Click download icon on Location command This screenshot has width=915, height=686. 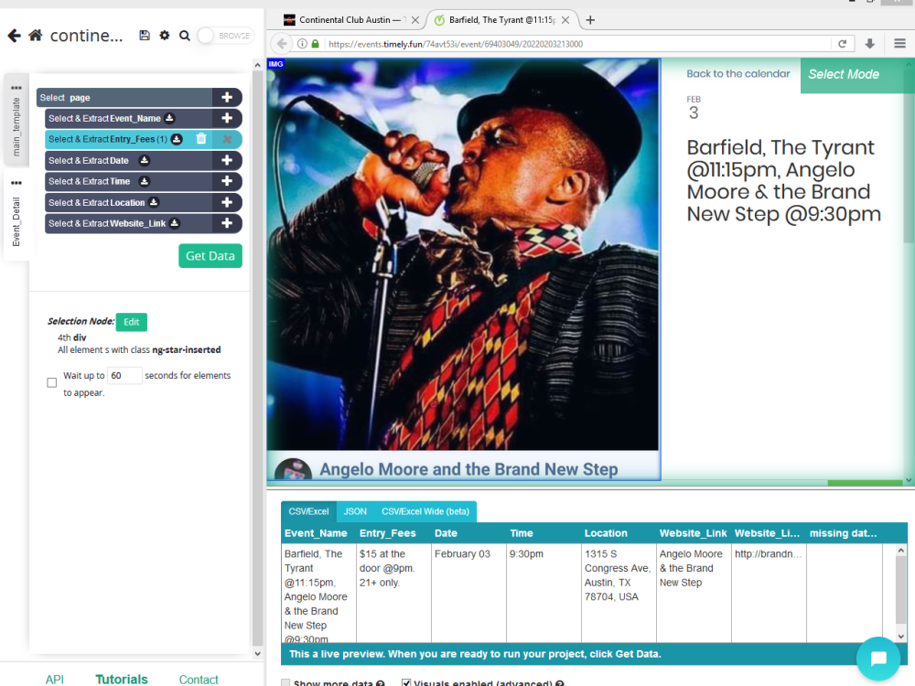pyautogui.click(x=154, y=202)
